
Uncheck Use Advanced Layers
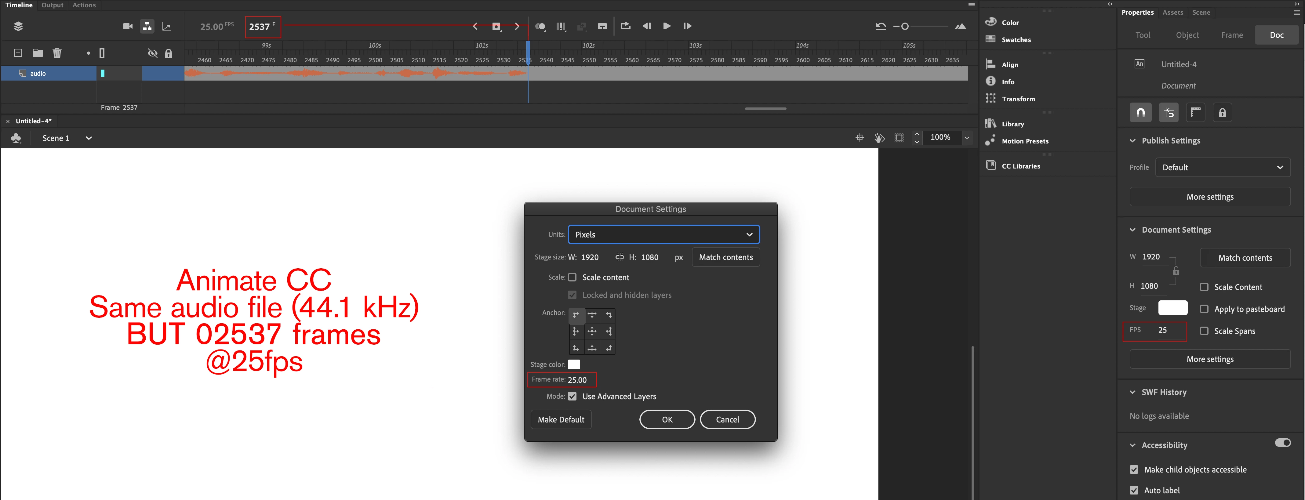(x=573, y=396)
